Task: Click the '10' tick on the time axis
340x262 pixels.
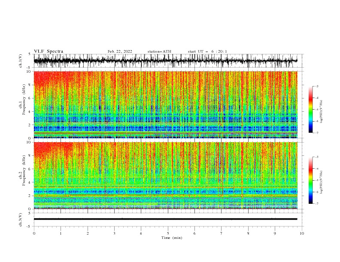Action: 302,233
